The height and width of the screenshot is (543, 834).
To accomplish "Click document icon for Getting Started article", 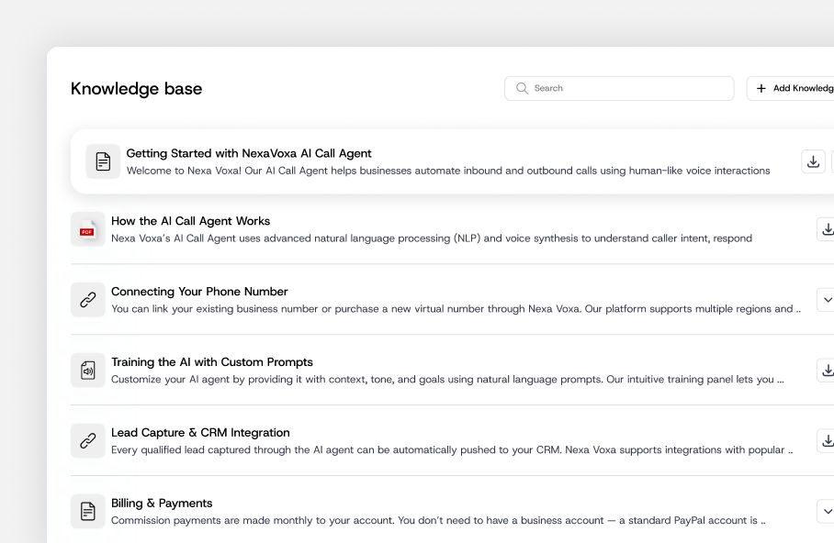I will [103, 161].
